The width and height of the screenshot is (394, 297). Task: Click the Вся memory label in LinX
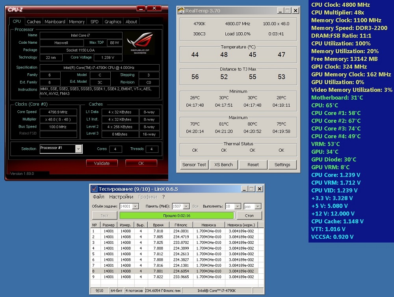(195, 206)
